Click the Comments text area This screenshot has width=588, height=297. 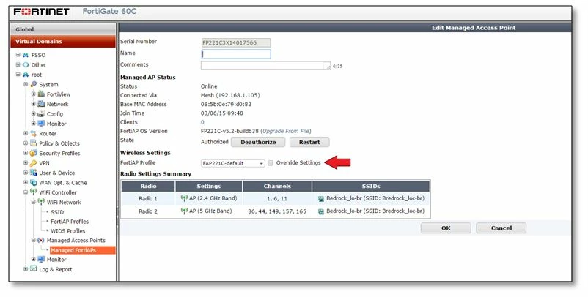pyautogui.click(x=266, y=66)
